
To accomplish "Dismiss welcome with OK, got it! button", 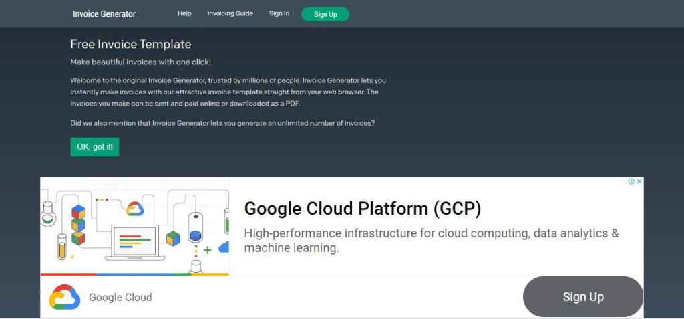I will point(95,147).
